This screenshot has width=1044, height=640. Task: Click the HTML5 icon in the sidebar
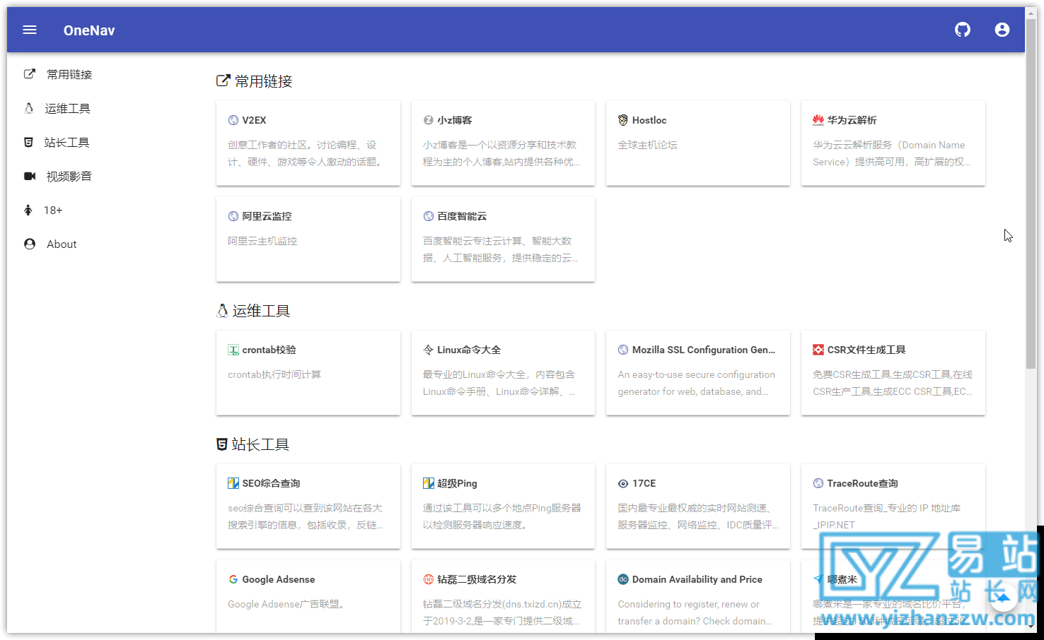(x=28, y=142)
